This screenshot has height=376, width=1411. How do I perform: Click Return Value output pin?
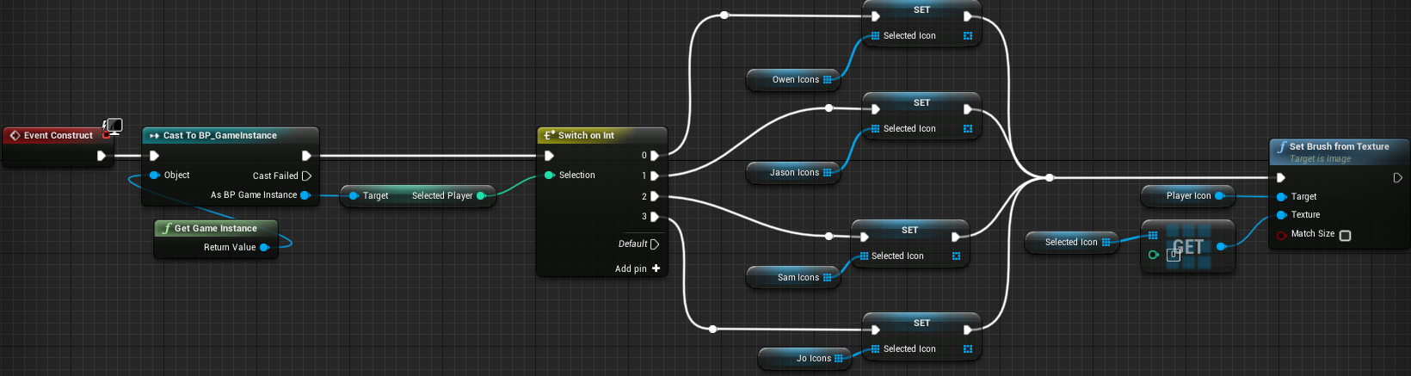pos(264,247)
